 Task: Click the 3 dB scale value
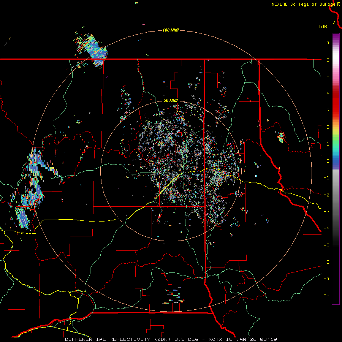point(328,110)
